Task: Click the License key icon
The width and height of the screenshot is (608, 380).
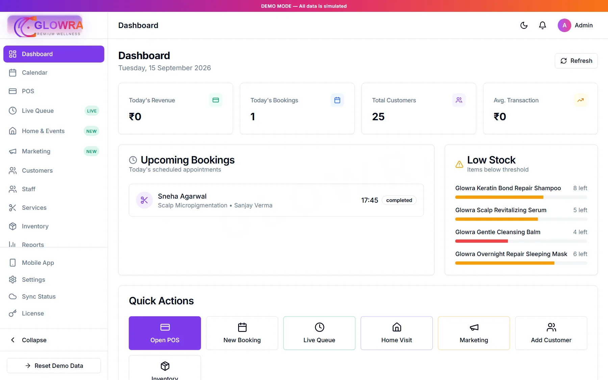Action: coord(12,313)
